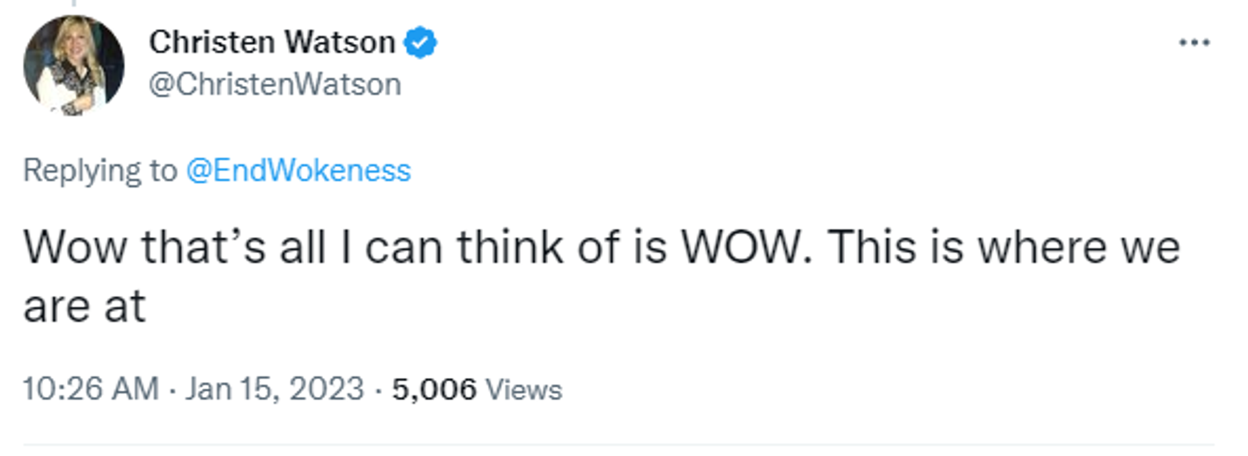
Task: Click 'This is where we' tweet text
Action: (1004, 247)
